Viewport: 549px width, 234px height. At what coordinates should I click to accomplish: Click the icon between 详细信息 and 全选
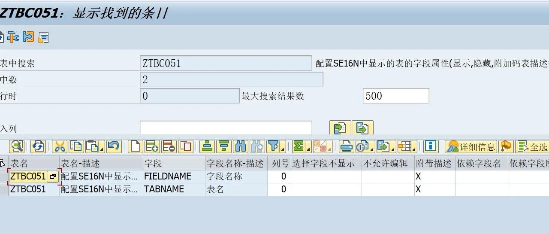506,146
